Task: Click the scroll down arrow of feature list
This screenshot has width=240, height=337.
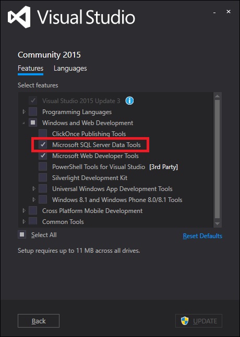Action: click(x=217, y=223)
